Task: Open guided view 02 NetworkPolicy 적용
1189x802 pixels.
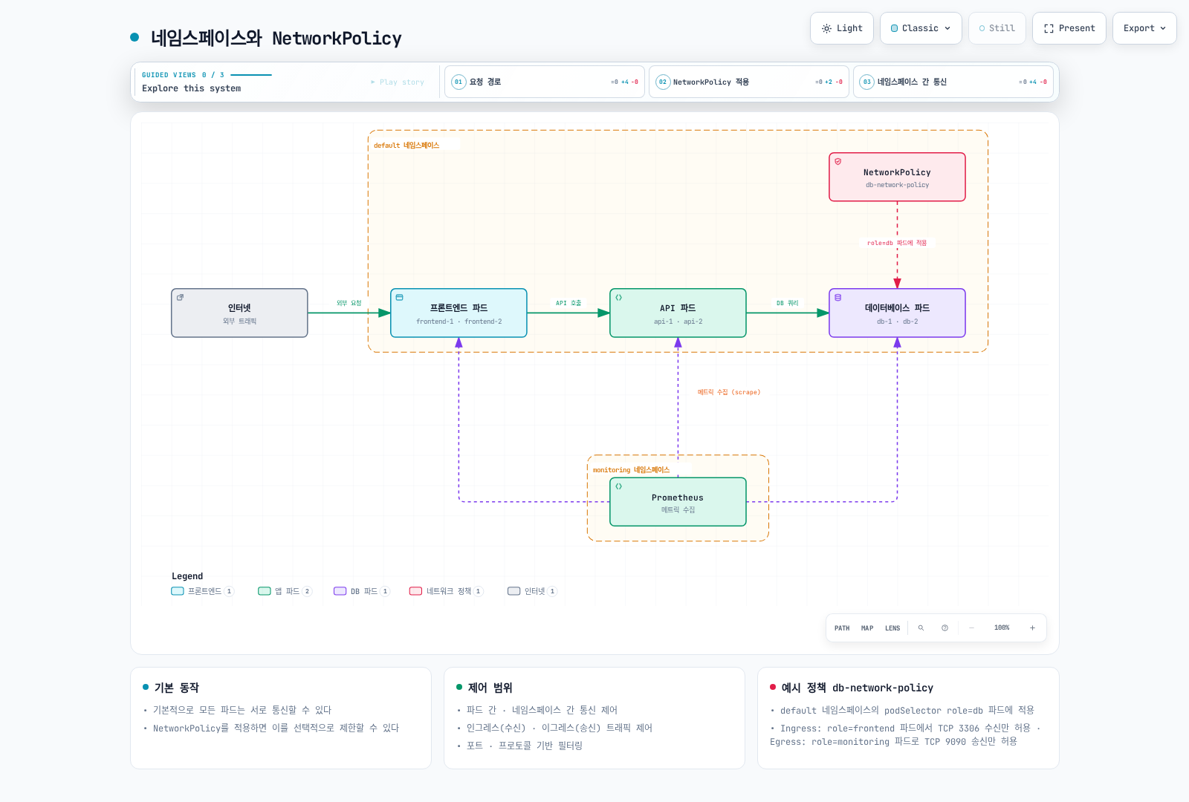Action: [748, 82]
